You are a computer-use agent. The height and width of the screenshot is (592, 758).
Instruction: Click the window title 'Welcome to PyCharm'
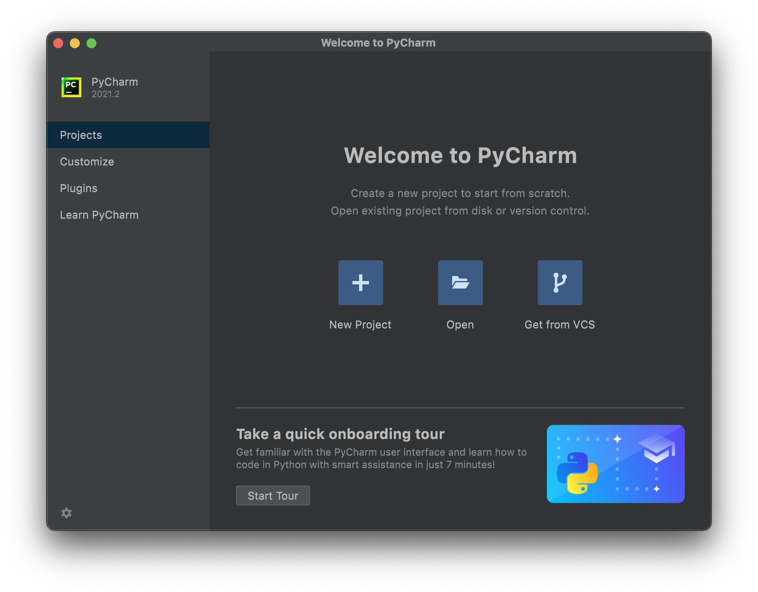(x=378, y=43)
